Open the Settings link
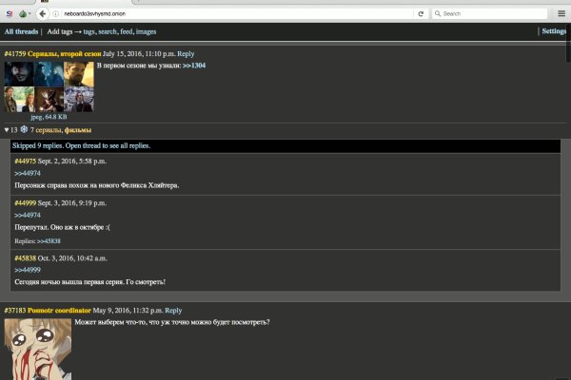 [x=554, y=32]
